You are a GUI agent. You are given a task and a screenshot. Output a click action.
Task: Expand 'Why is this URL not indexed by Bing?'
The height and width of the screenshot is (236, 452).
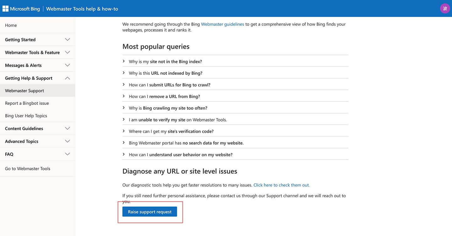pos(235,73)
